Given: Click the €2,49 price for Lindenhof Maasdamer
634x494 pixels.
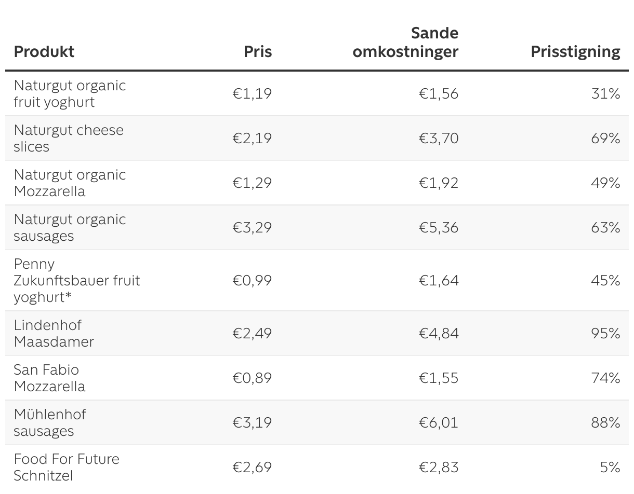Looking at the screenshot, I should (x=252, y=333).
